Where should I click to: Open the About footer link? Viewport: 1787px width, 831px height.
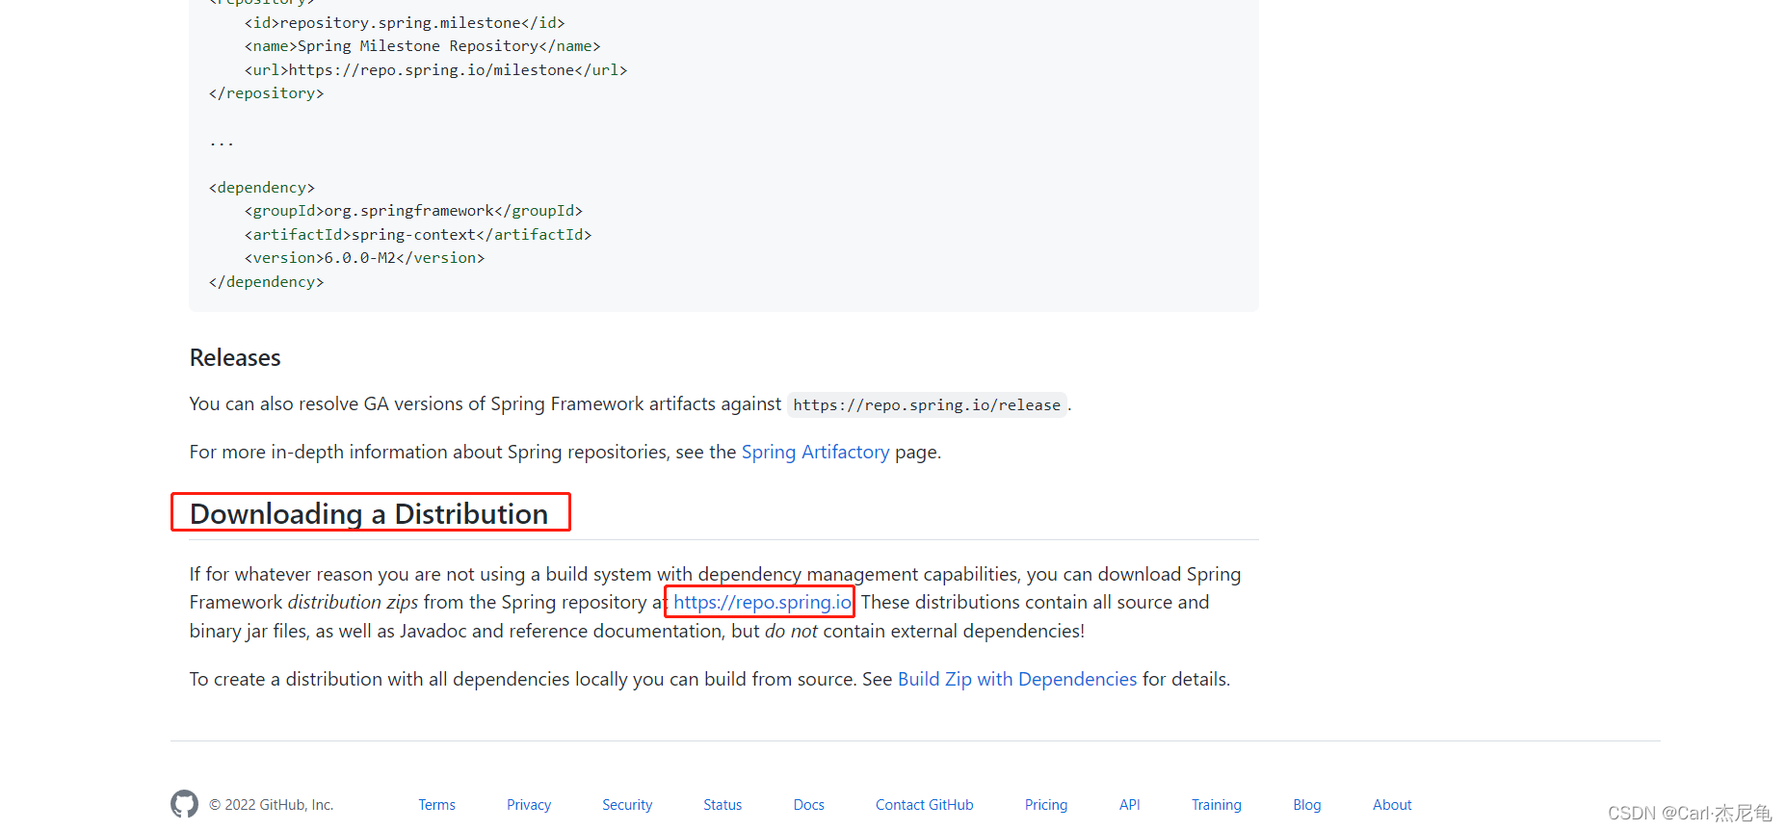[x=1392, y=805]
